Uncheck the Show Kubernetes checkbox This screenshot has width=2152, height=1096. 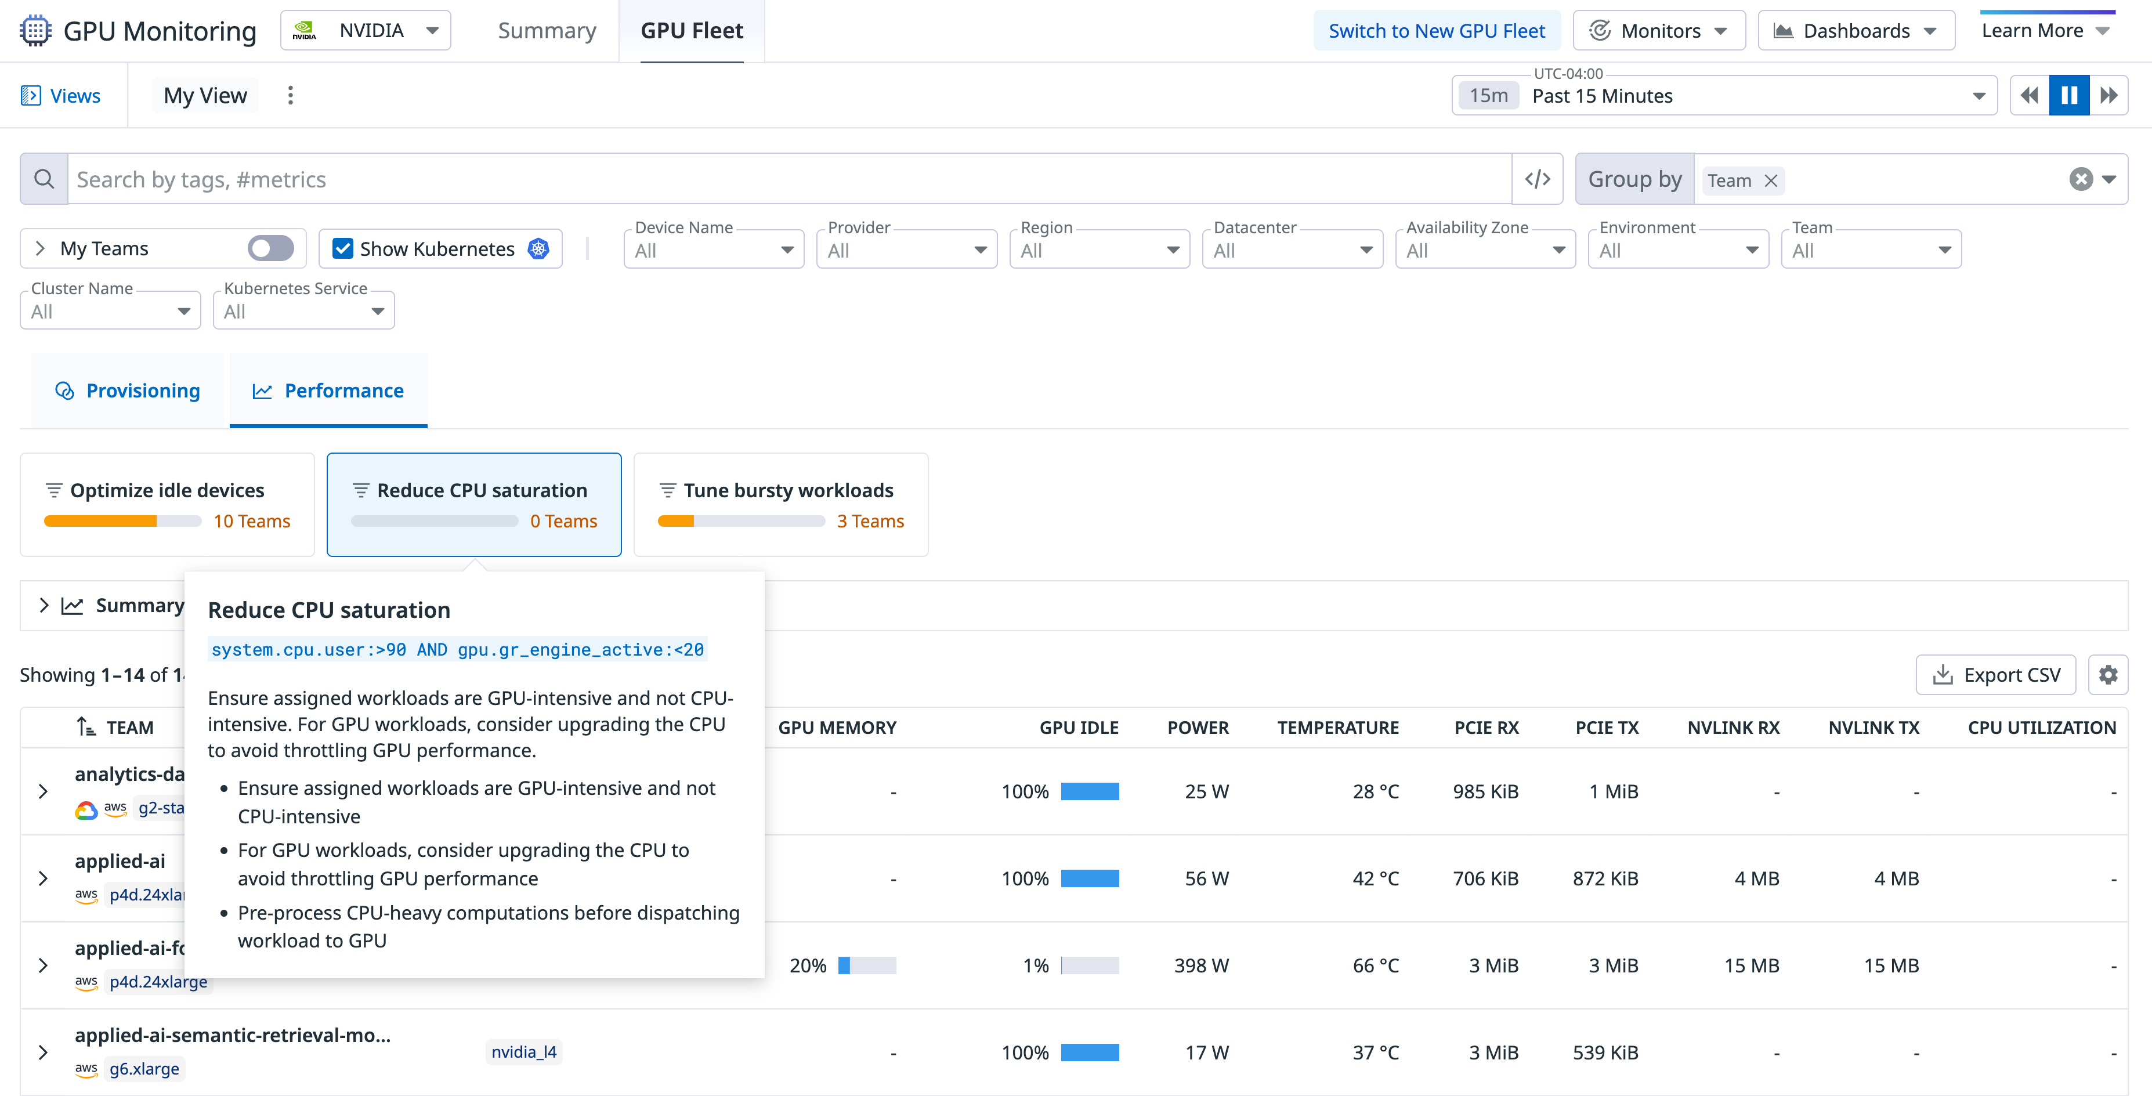coord(342,248)
